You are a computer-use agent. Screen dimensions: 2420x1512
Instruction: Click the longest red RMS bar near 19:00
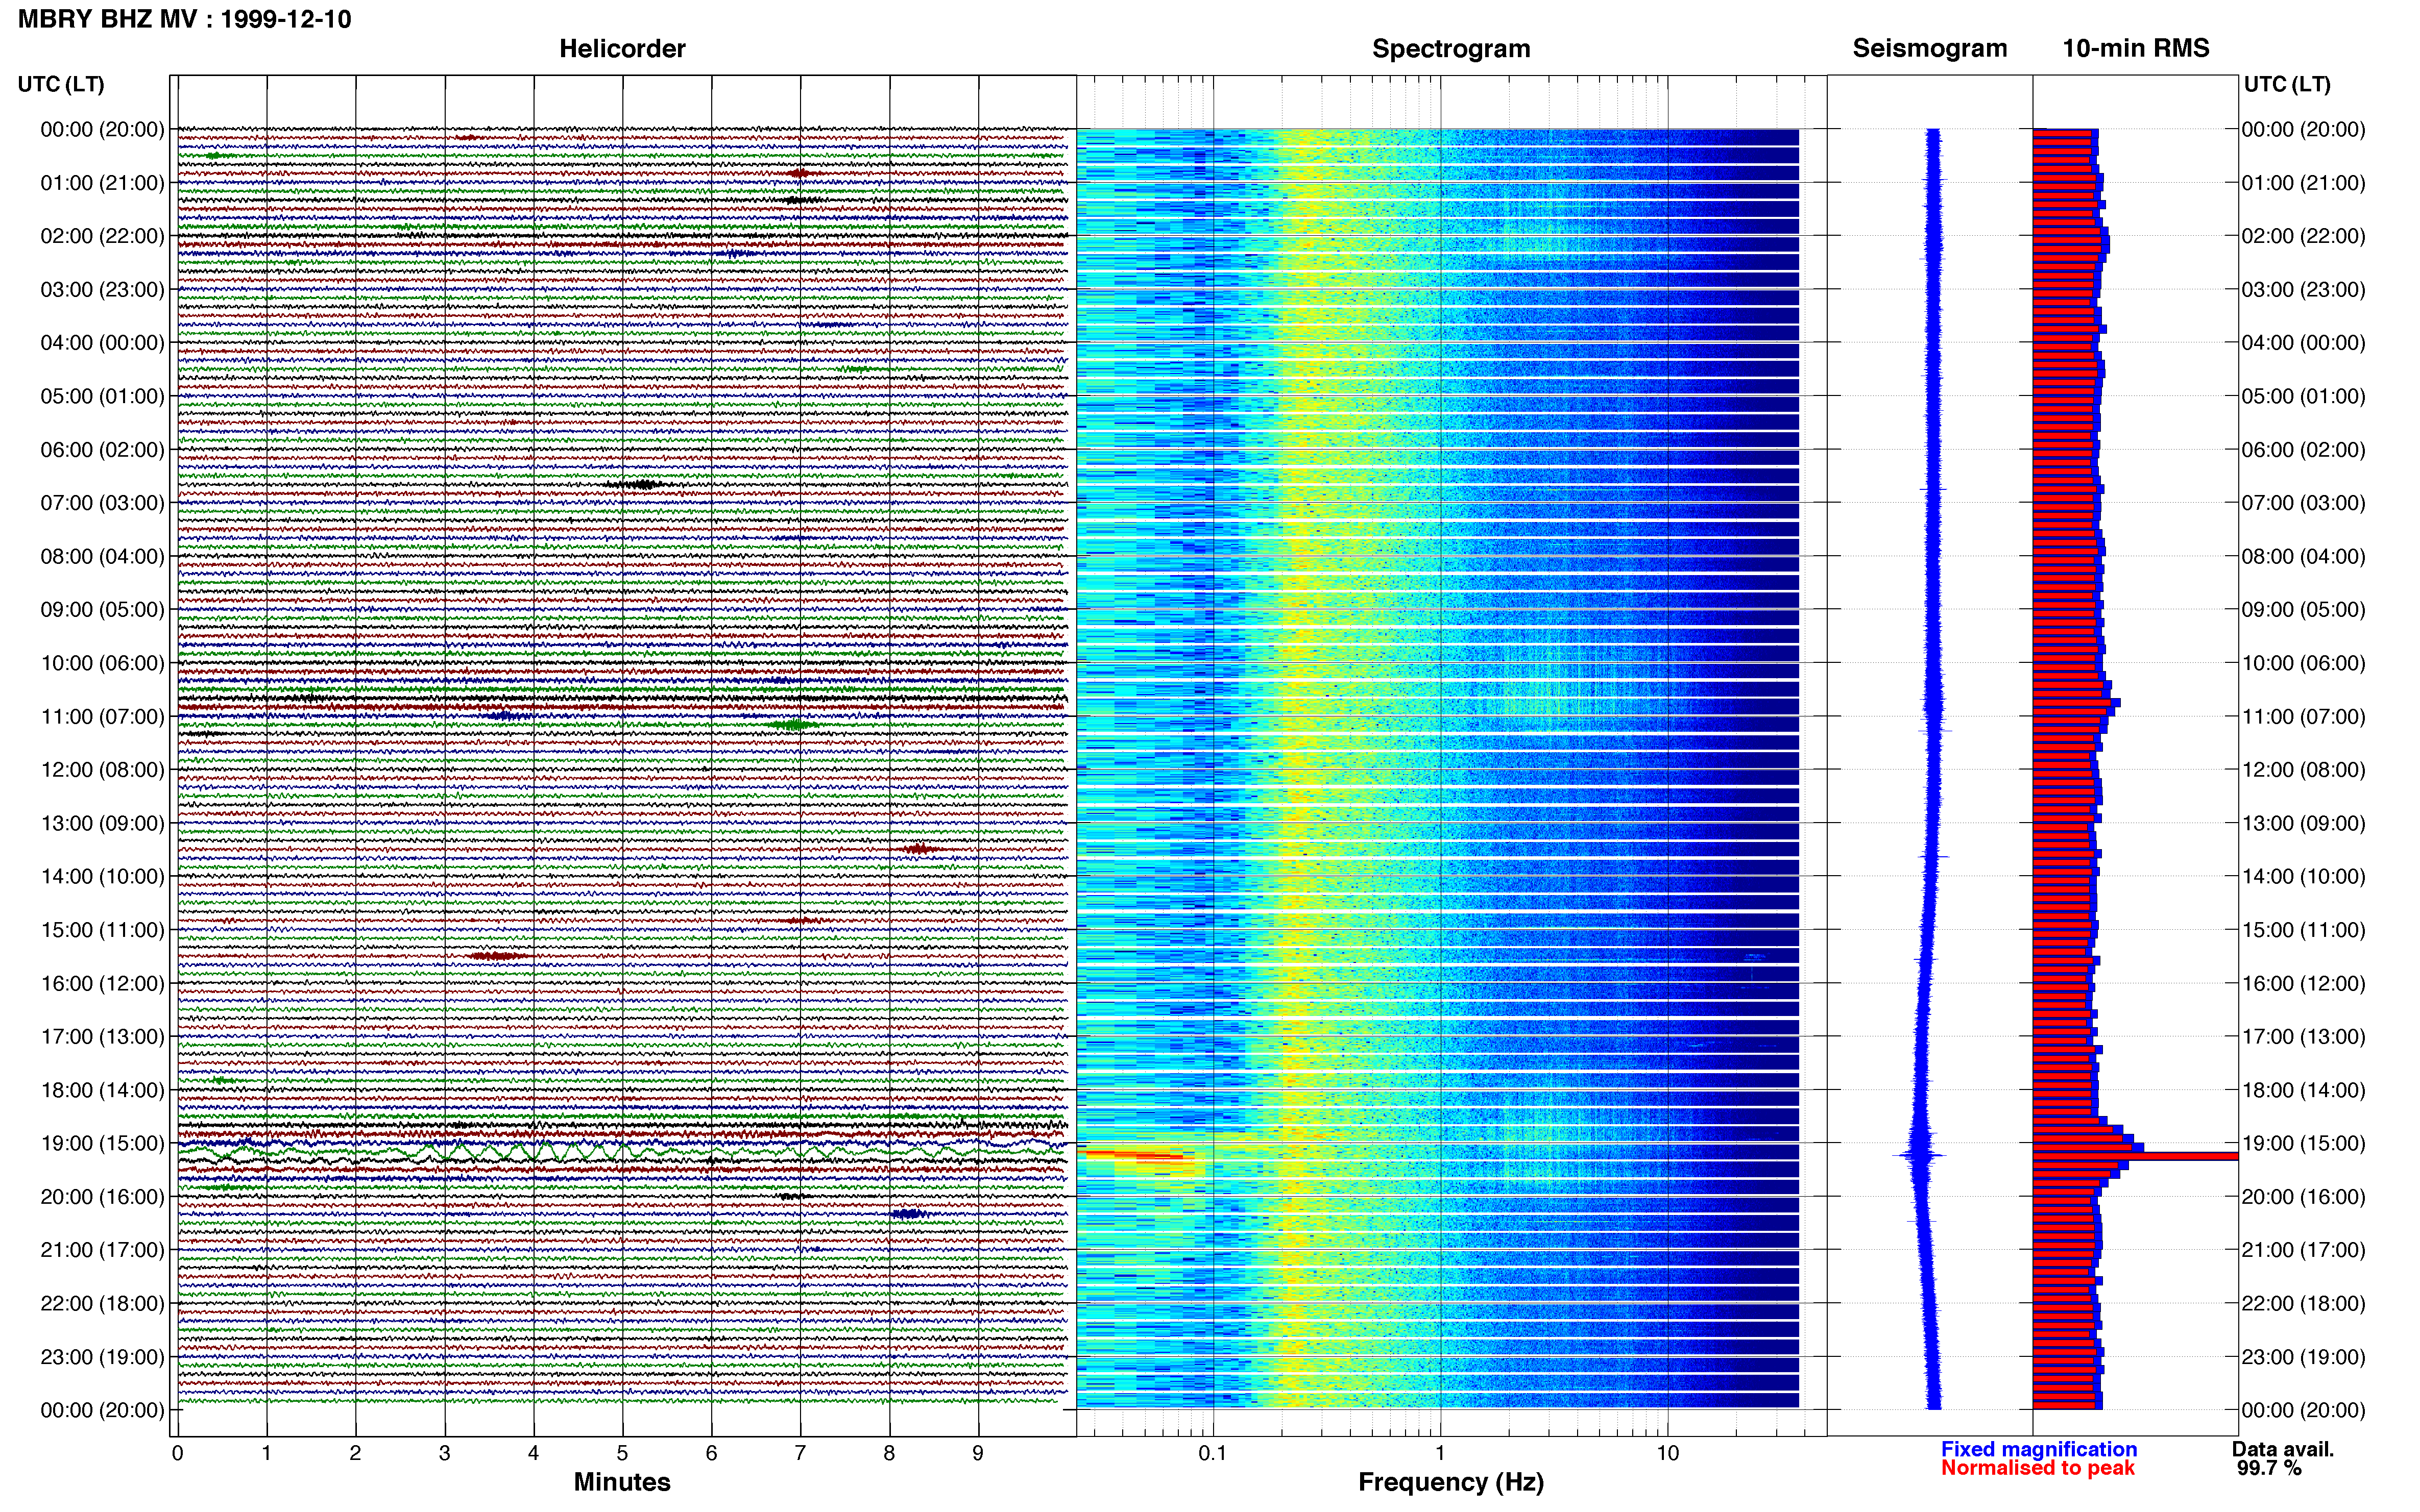2135,1156
